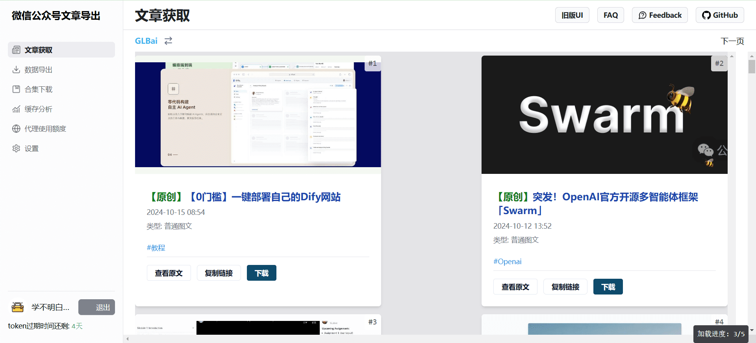Screen dimensions: 756x343
Task: Click 复制链接 on the Swarm article
Action: click(x=565, y=287)
